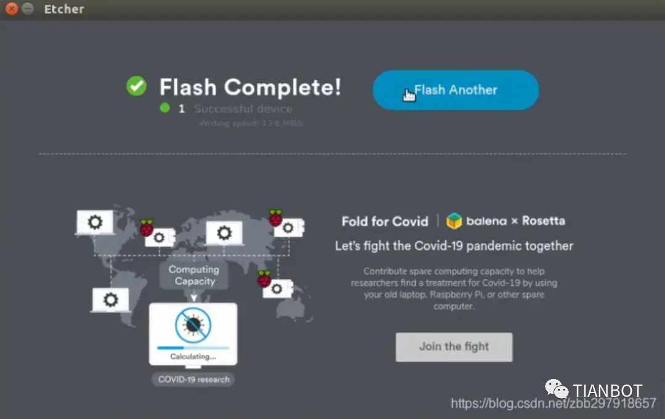Click the balena cube logo icon
Viewport: 665px width, 419px height.
pos(454,221)
